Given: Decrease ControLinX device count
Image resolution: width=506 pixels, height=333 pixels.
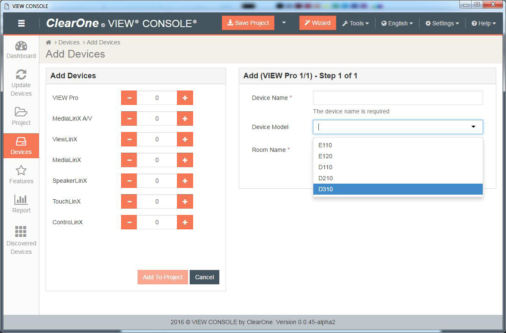Looking at the screenshot, I should (x=129, y=222).
